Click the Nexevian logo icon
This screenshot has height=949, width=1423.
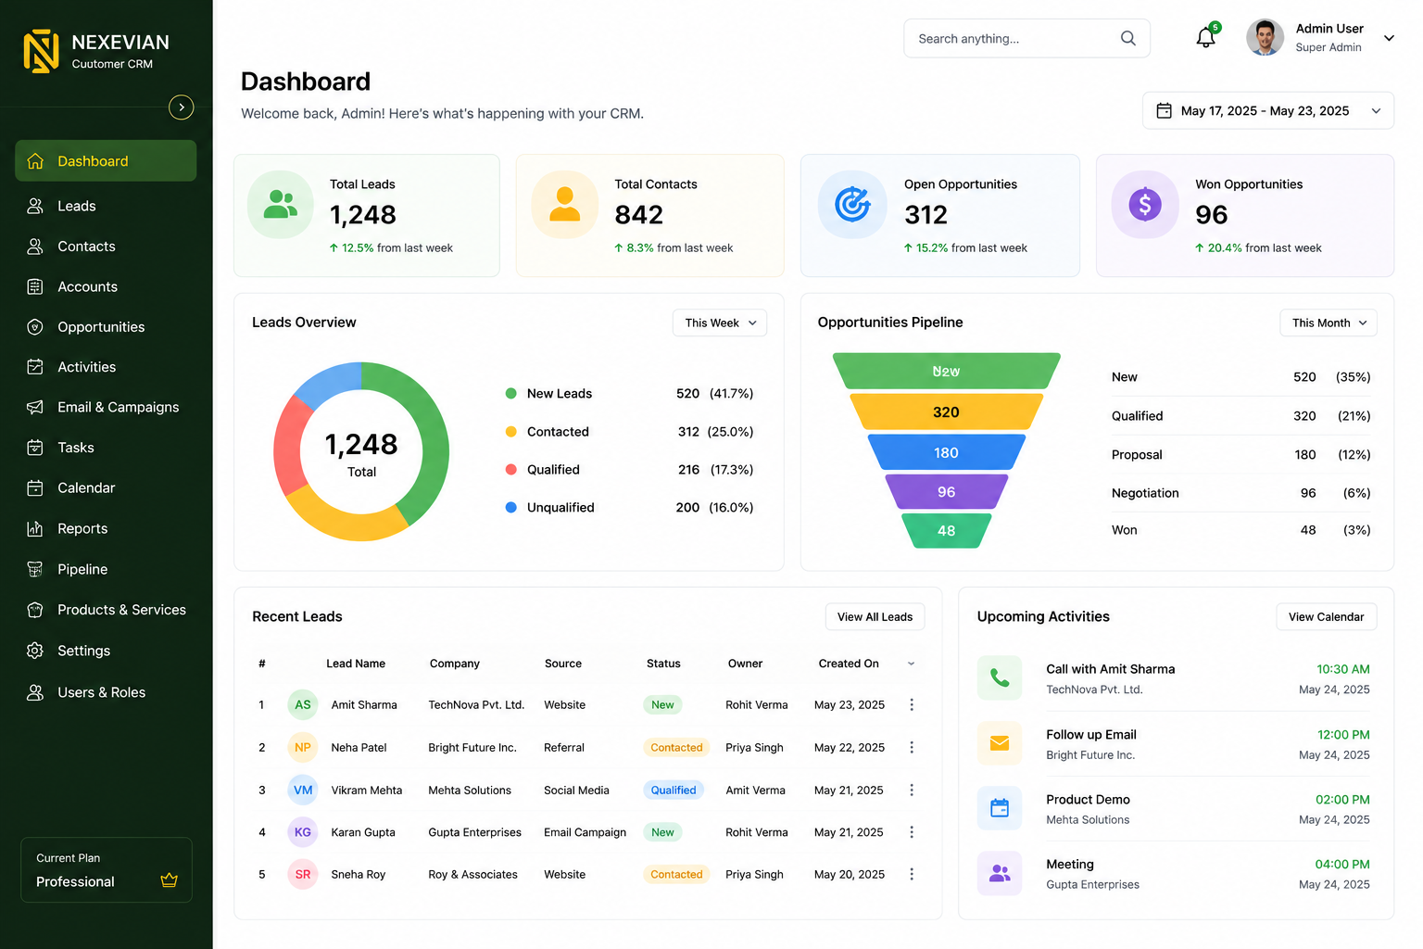pyautogui.click(x=41, y=51)
